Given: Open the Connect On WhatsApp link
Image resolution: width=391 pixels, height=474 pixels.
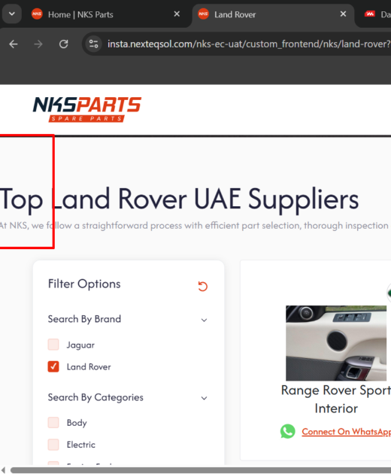Looking at the screenshot, I should click(x=347, y=432).
